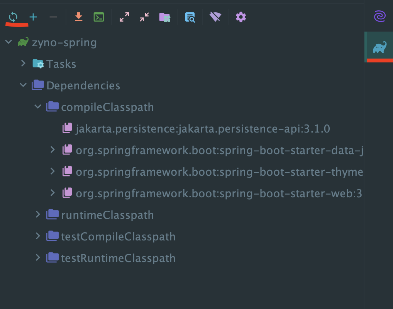Download sources with orange arrow icon
Viewport: 393px width, 309px height.
coord(79,17)
